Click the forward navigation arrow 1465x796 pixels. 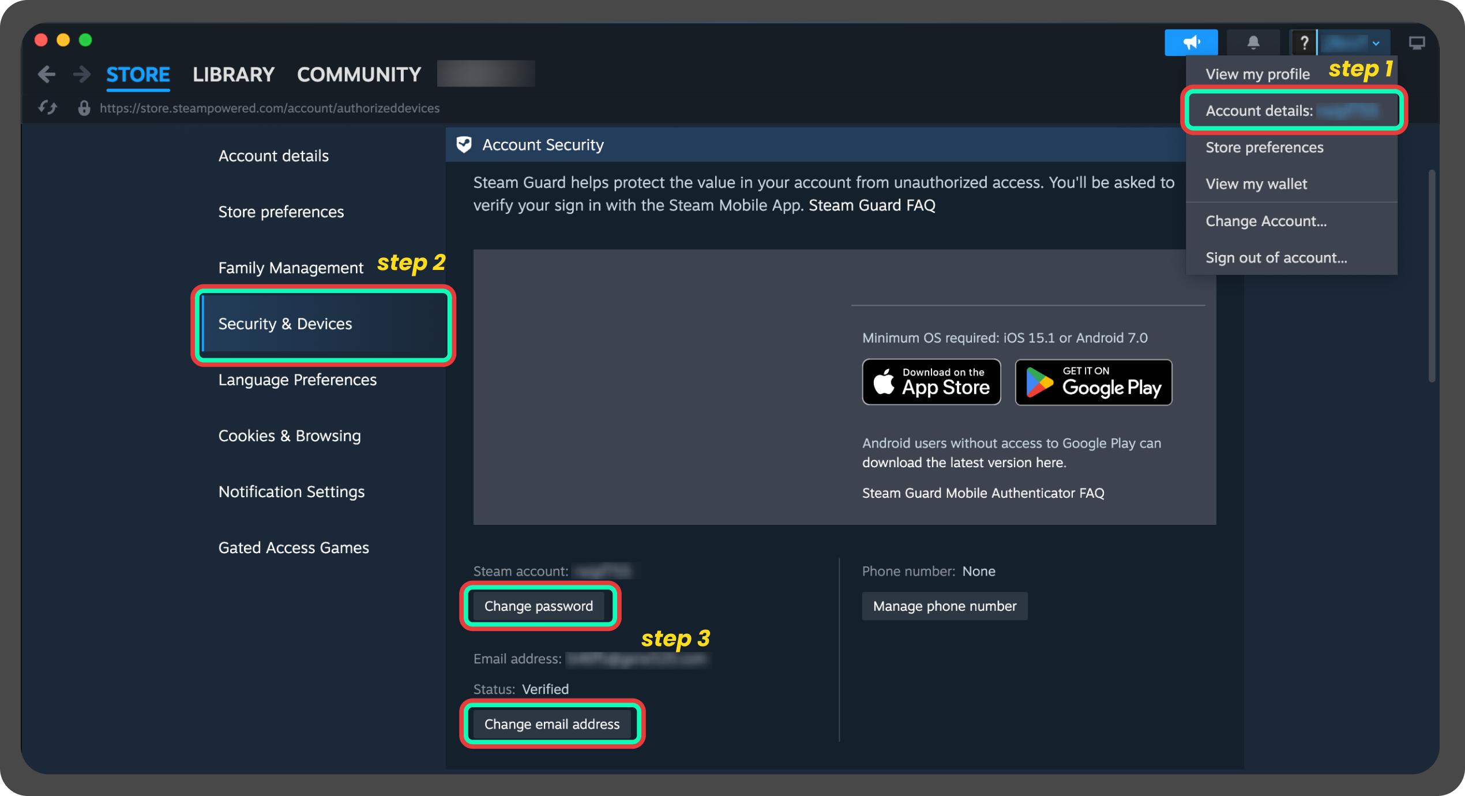coord(82,74)
